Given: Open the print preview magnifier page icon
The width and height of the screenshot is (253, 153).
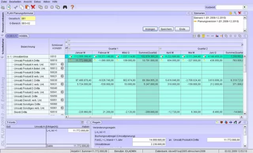Looking at the screenshot, I should pyautogui.click(x=9, y=7).
